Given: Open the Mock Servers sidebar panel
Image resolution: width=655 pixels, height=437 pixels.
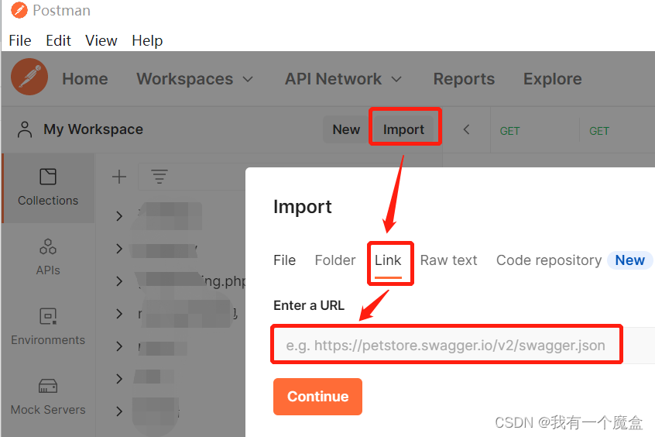Looking at the screenshot, I should 48,397.
